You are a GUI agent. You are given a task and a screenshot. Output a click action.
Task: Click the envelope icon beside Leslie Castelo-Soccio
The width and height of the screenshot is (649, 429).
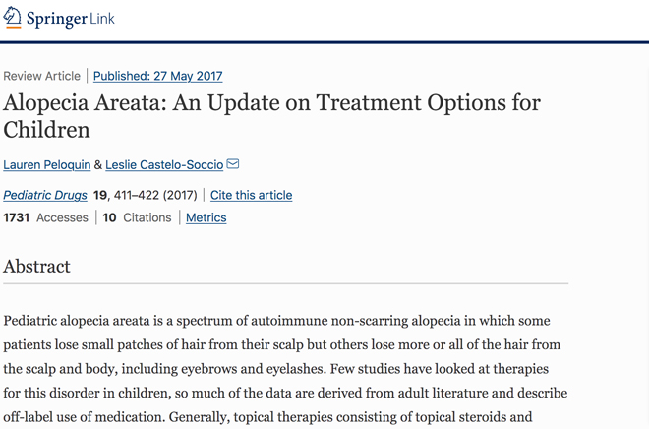233,164
